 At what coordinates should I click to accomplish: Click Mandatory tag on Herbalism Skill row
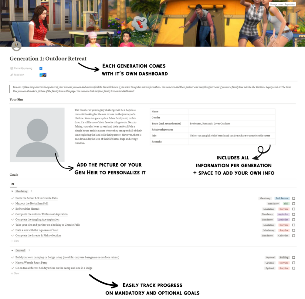pos(273,204)
